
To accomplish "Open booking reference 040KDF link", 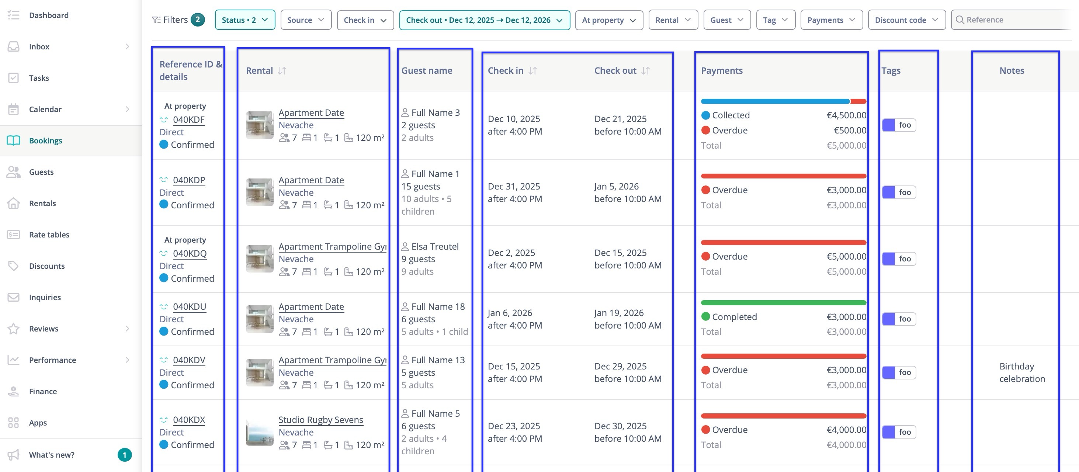I will 188,120.
